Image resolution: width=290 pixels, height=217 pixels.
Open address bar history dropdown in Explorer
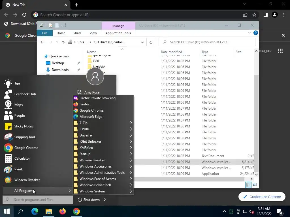(x=142, y=42)
